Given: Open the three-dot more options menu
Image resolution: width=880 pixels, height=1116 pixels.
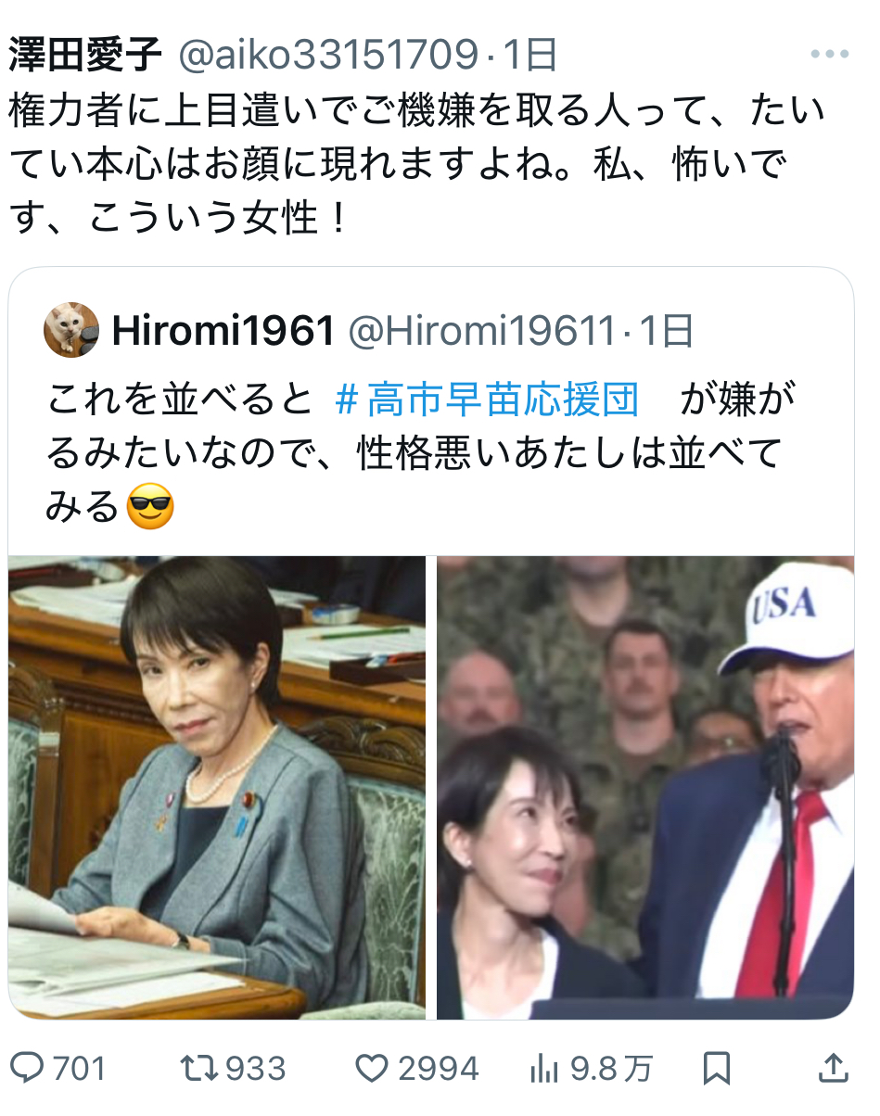Looking at the screenshot, I should click(x=830, y=55).
